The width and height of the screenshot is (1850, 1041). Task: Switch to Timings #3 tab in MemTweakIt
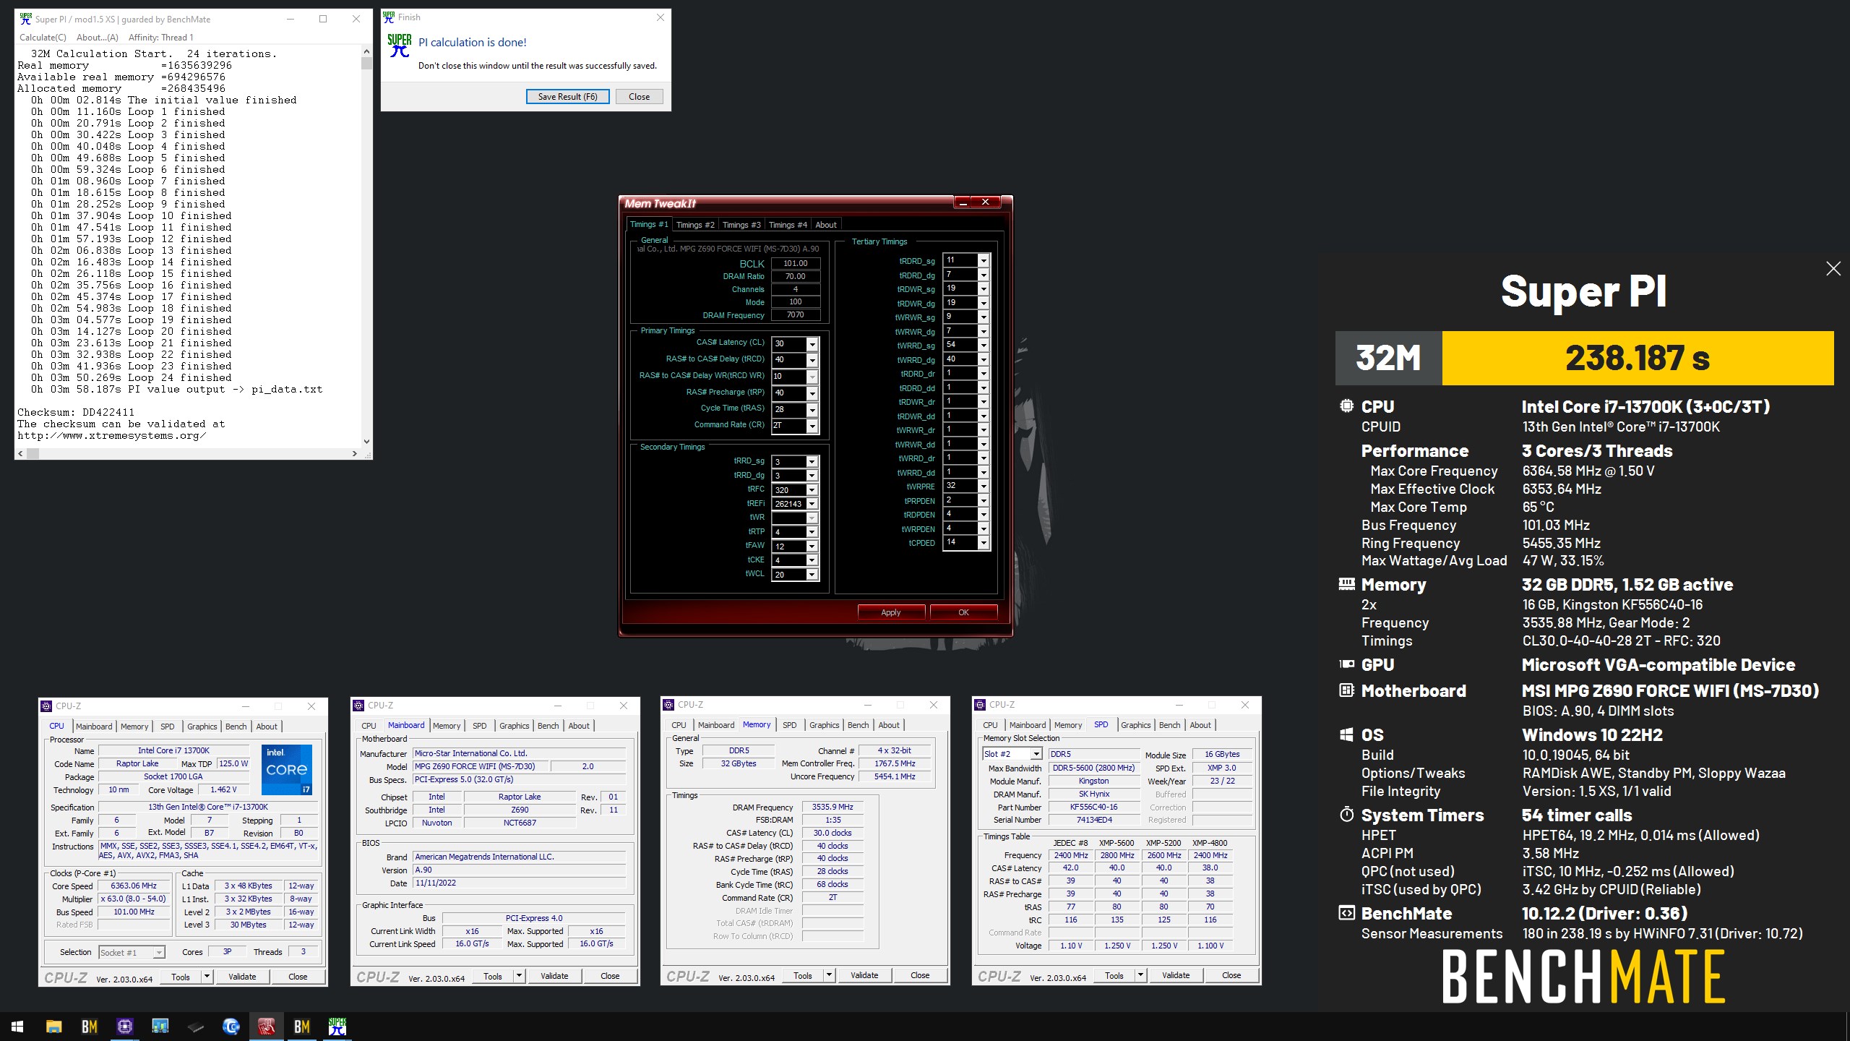click(741, 225)
